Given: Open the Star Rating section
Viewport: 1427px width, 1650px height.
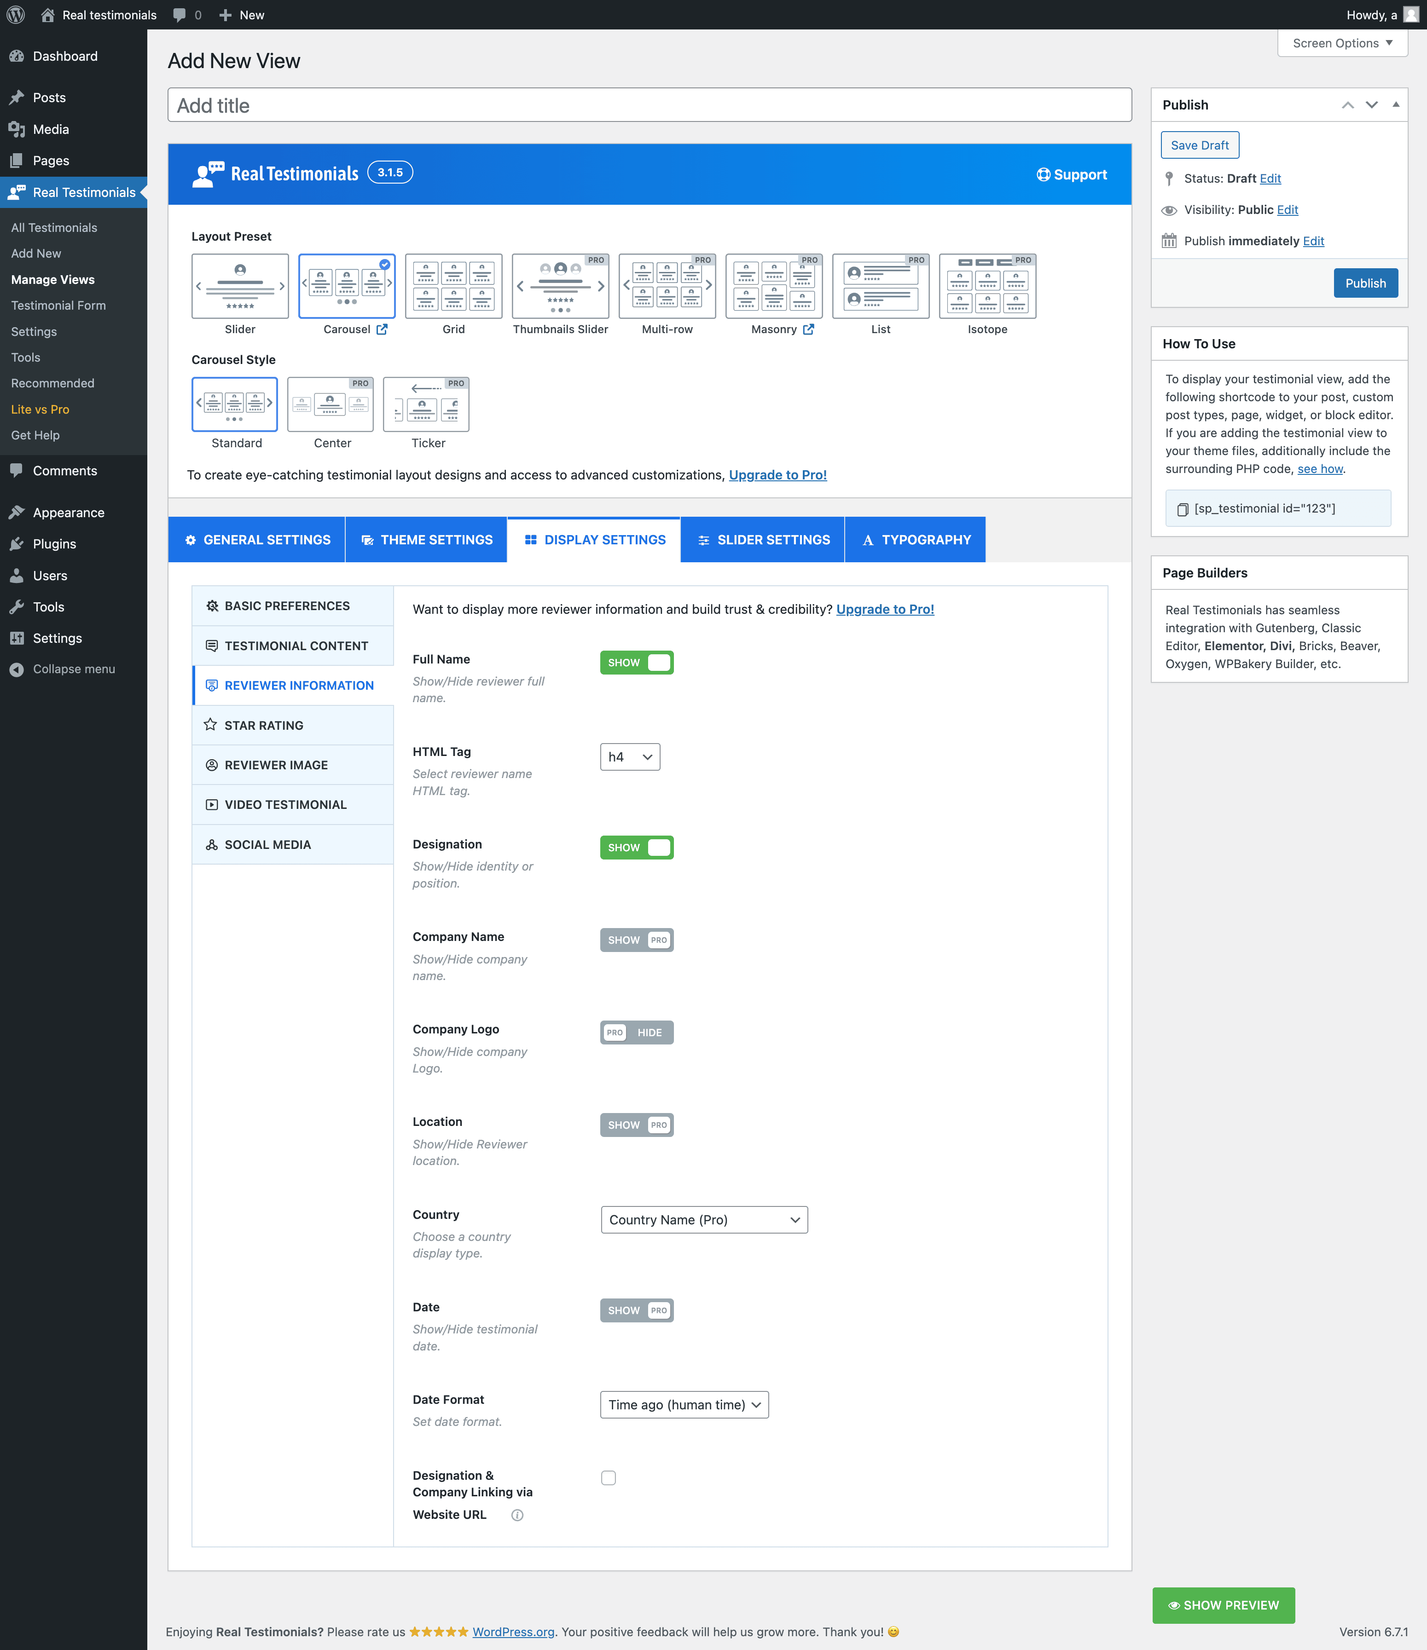Looking at the screenshot, I should 293,726.
